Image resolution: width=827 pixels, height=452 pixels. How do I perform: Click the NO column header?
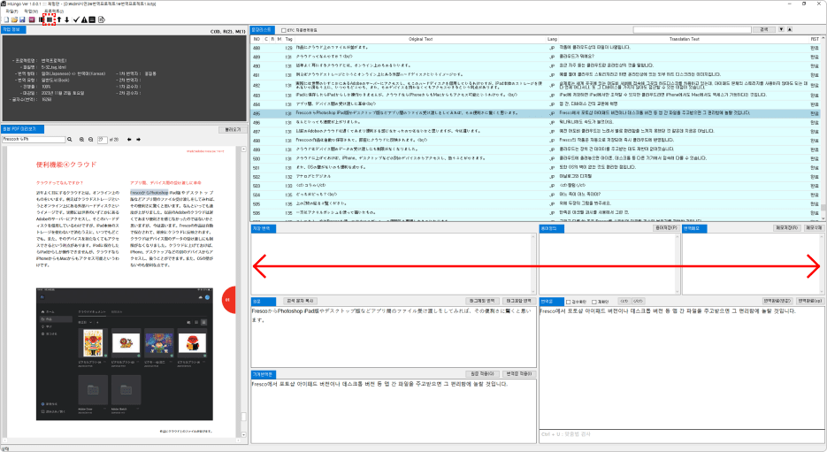(257, 39)
